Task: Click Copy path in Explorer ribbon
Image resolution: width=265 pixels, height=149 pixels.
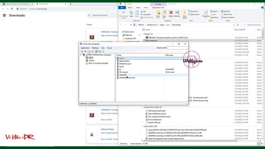Action: pyautogui.click(x=145, y=14)
